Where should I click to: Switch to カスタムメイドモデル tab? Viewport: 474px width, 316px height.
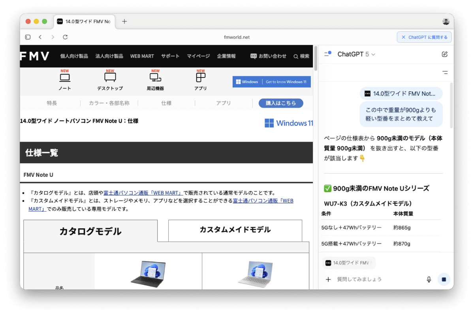point(235,230)
